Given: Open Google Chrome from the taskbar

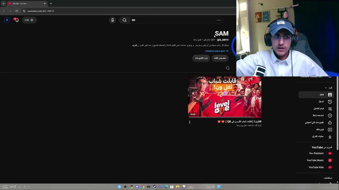Looking at the screenshot, I should click(x=143, y=187).
